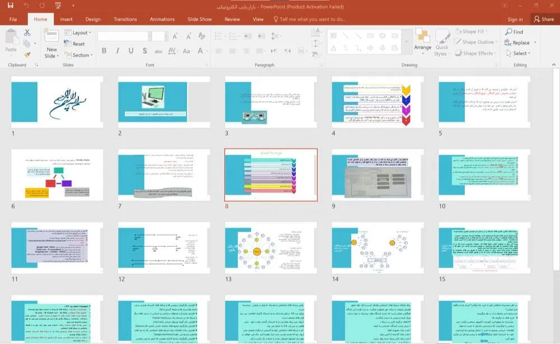The height and width of the screenshot is (344, 560).
Task: Start slideshow from quick access toolbar
Action: pos(58,6)
